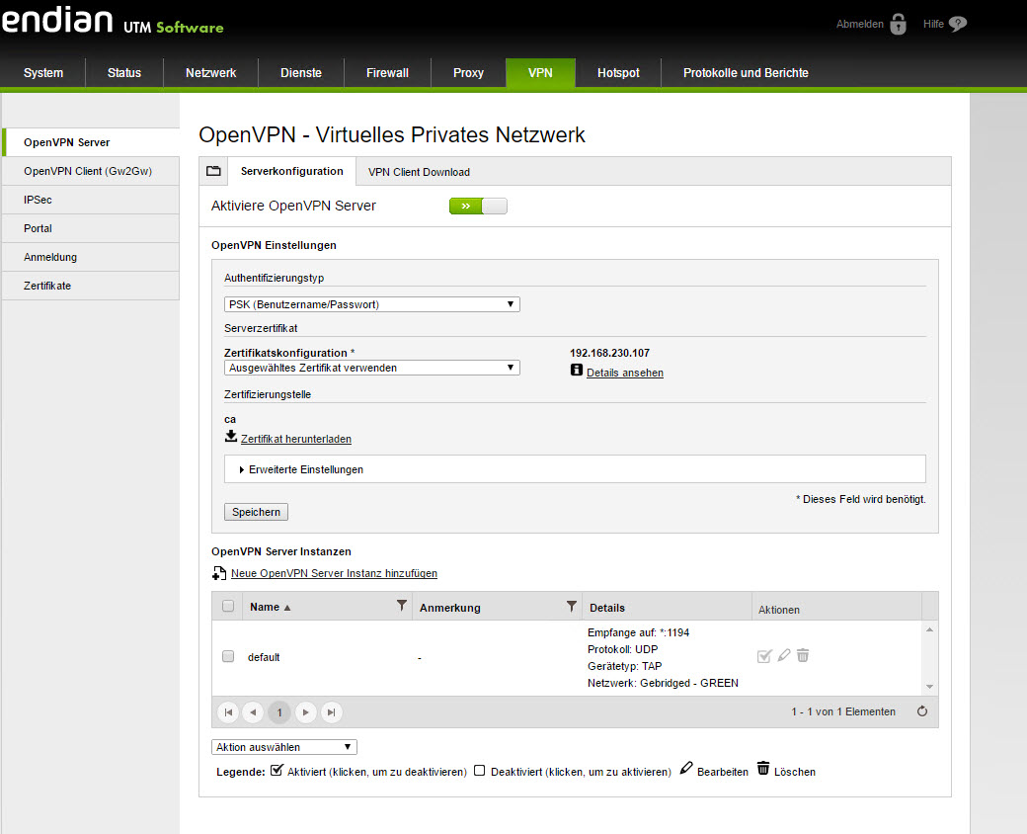Open the Authentifizierungstyp dropdown
Screen dimensions: 1027x834
372,304
